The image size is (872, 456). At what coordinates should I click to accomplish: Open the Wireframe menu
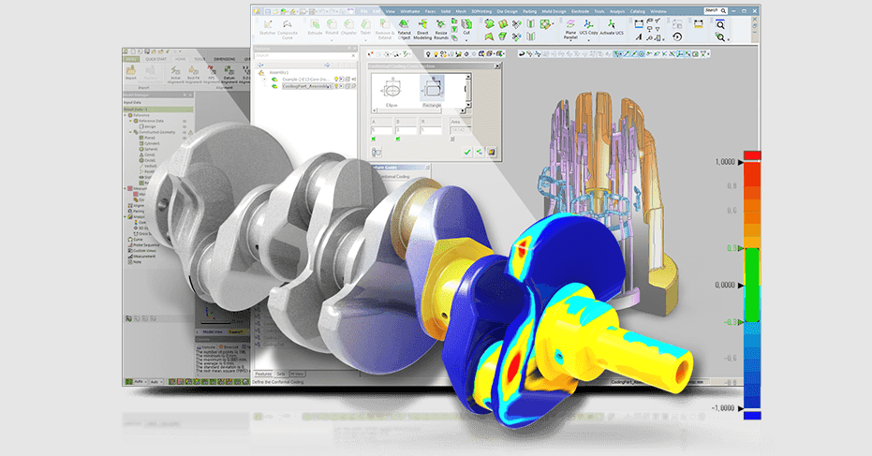(x=410, y=11)
